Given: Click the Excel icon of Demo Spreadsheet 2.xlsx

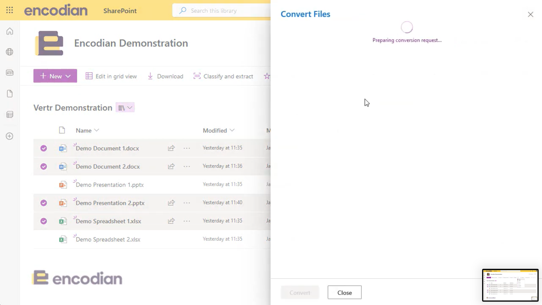Looking at the screenshot, I should pyautogui.click(x=63, y=239).
